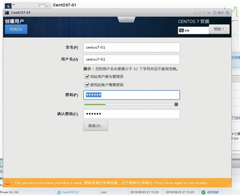Click the 用户名 username field
The image size is (240, 195).
(x=132, y=59)
